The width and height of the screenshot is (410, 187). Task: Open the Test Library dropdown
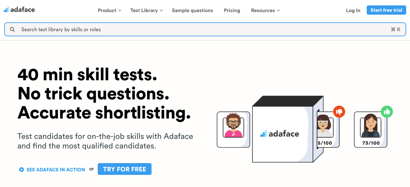point(146,11)
